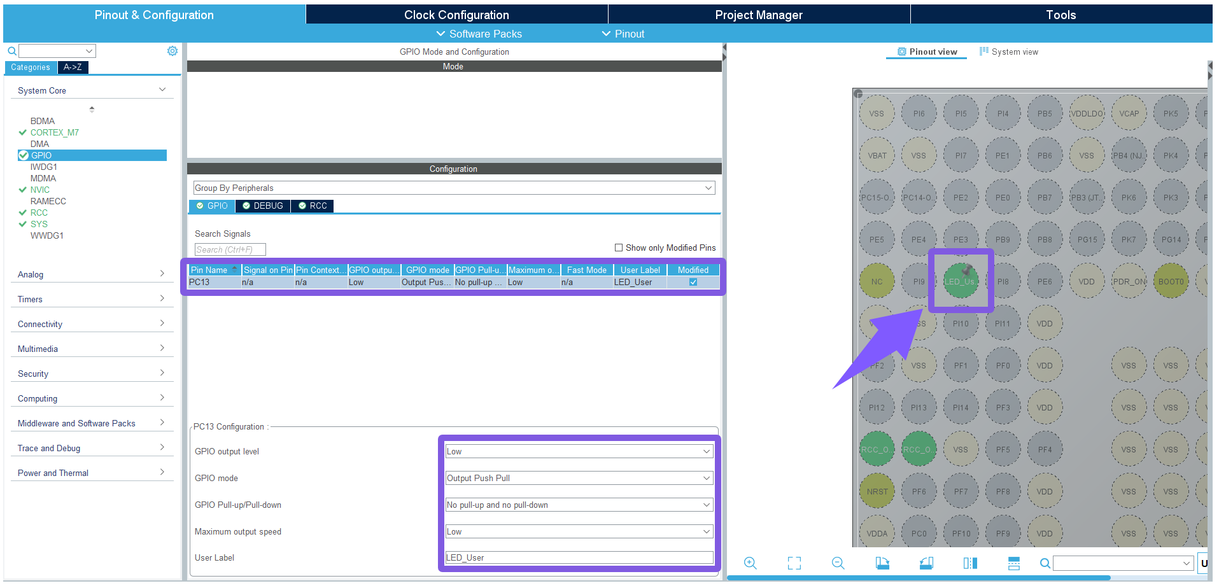Select the green LED_User pin PC13

(x=961, y=281)
